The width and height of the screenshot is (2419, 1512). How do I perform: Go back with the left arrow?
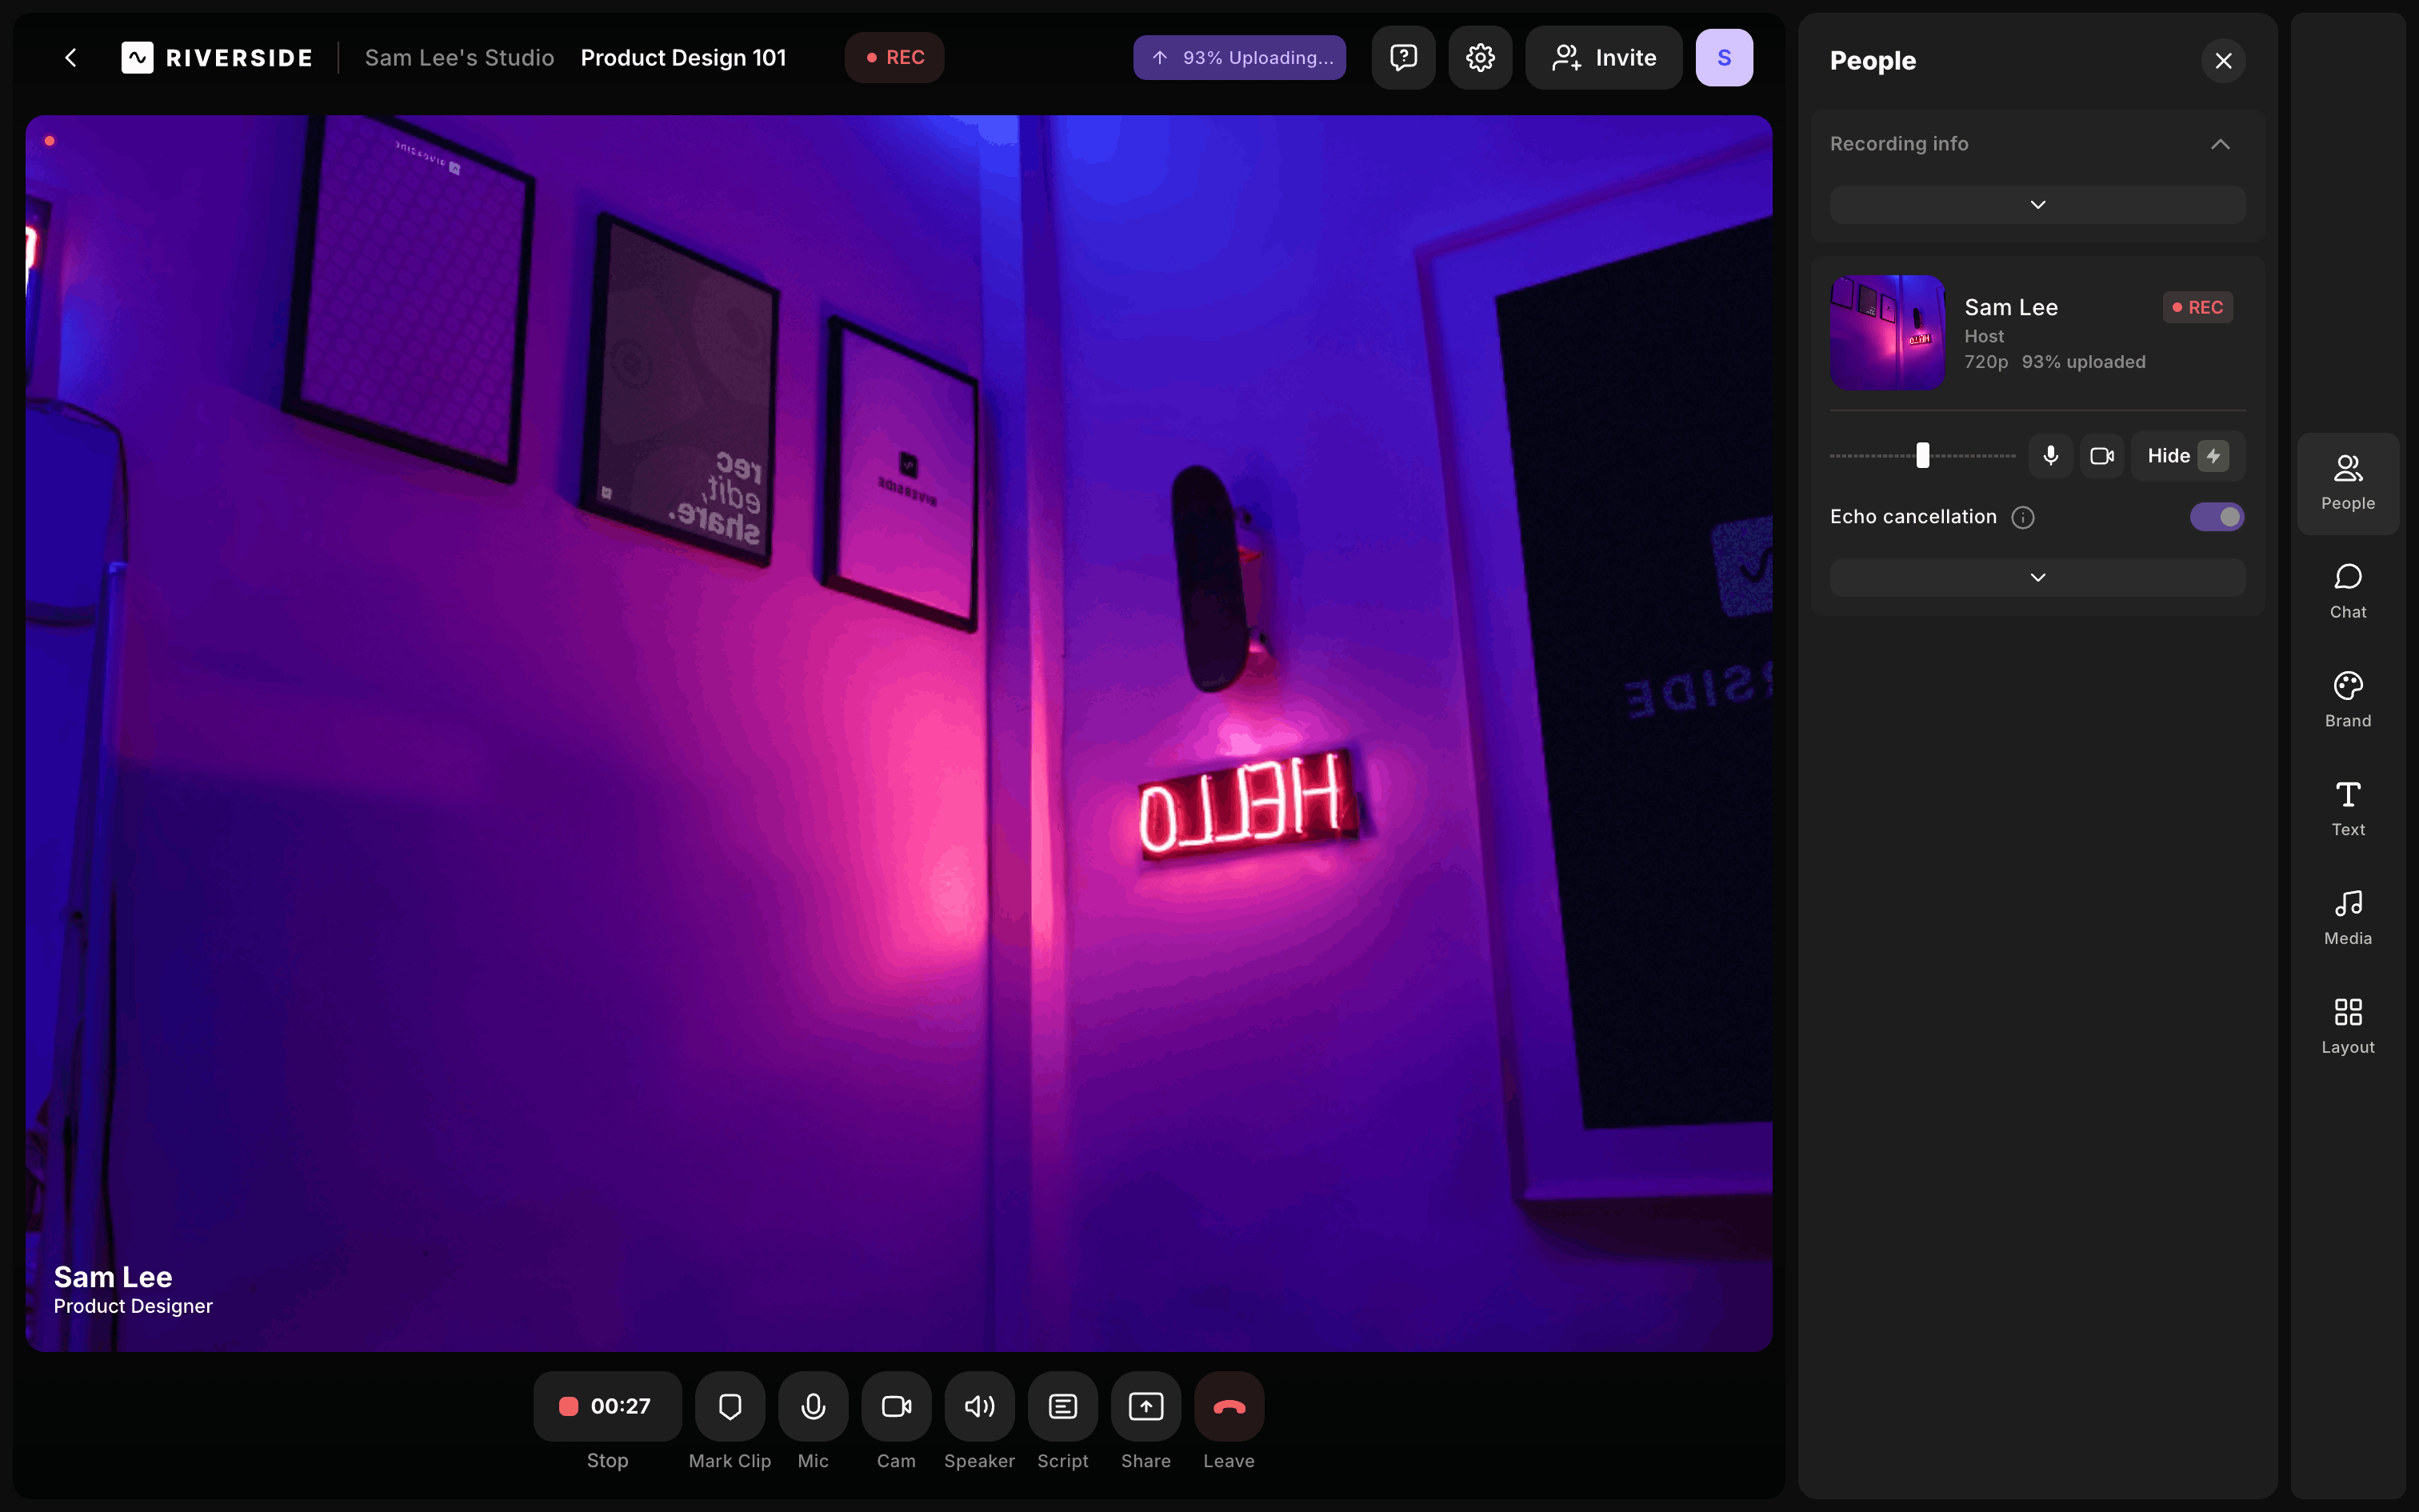point(71,58)
